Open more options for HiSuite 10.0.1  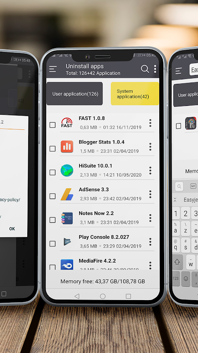pyautogui.click(x=150, y=170)
